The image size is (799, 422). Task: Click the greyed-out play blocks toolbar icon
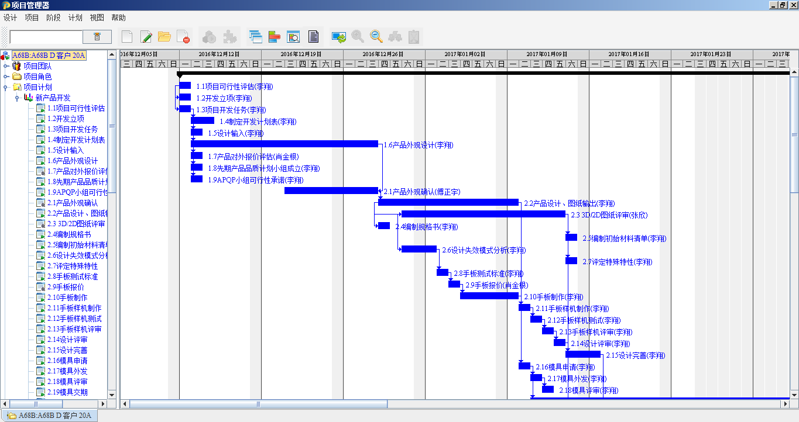click(x=209, y=37)
